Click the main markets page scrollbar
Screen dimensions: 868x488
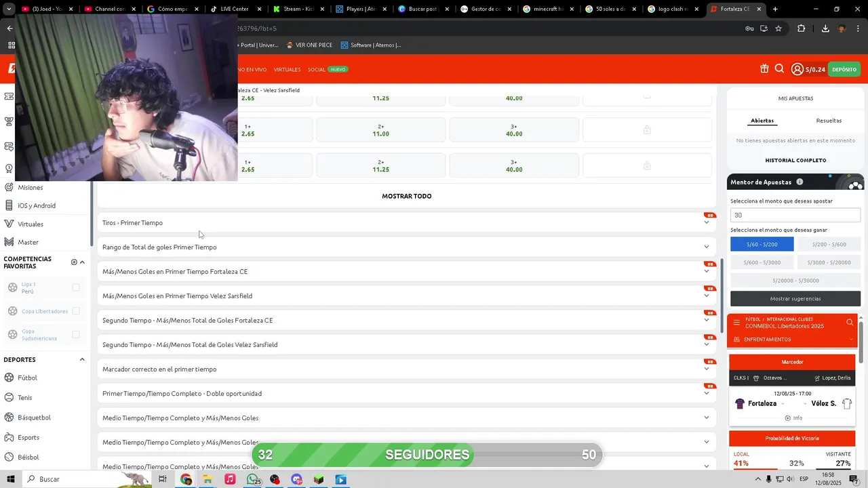point(722,296)
